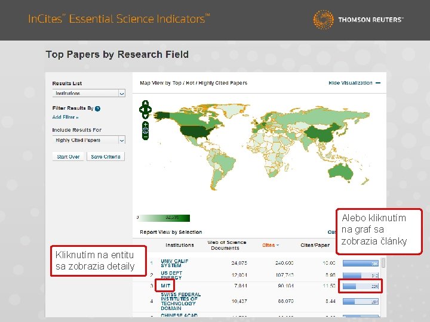Click the Report View by Selection heading
Screen dimensions: 430x322
click(x=171, y=232)
